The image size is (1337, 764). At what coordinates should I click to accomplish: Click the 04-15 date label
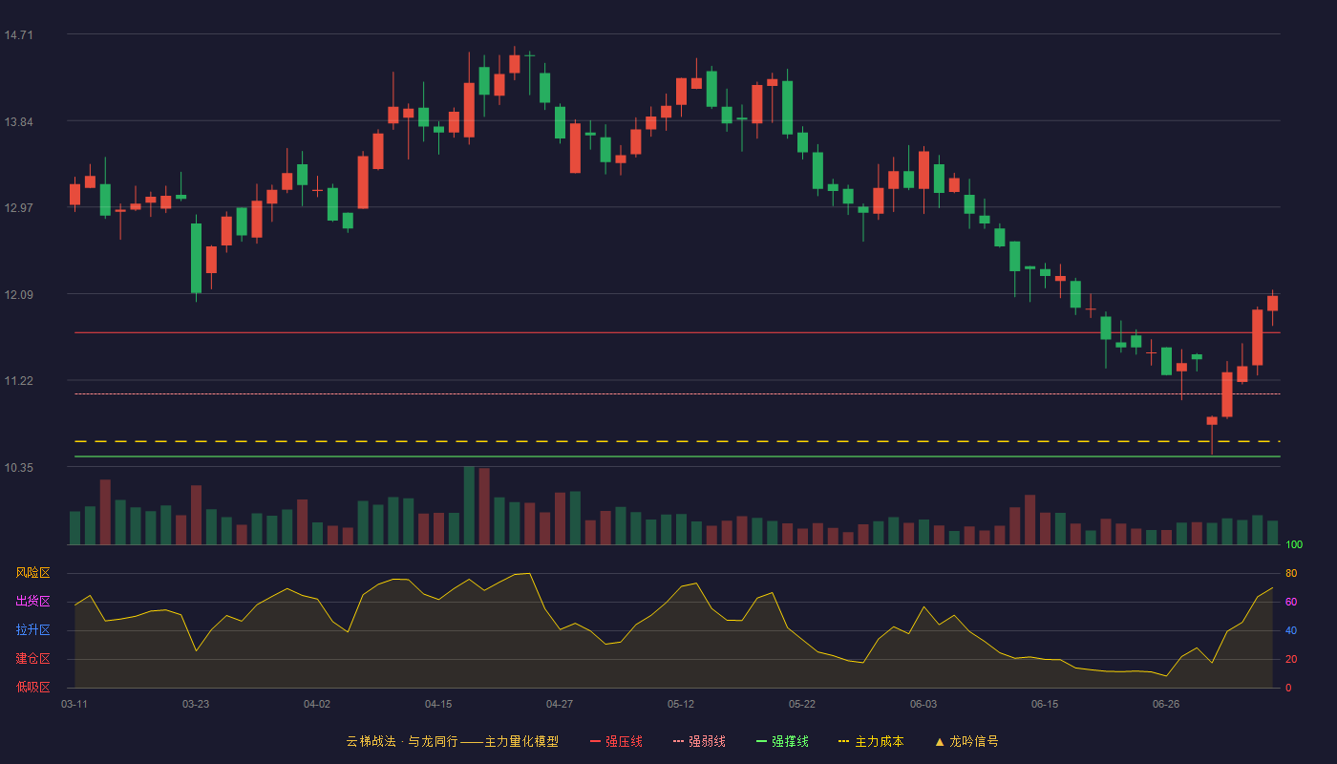tap(438, 704)
